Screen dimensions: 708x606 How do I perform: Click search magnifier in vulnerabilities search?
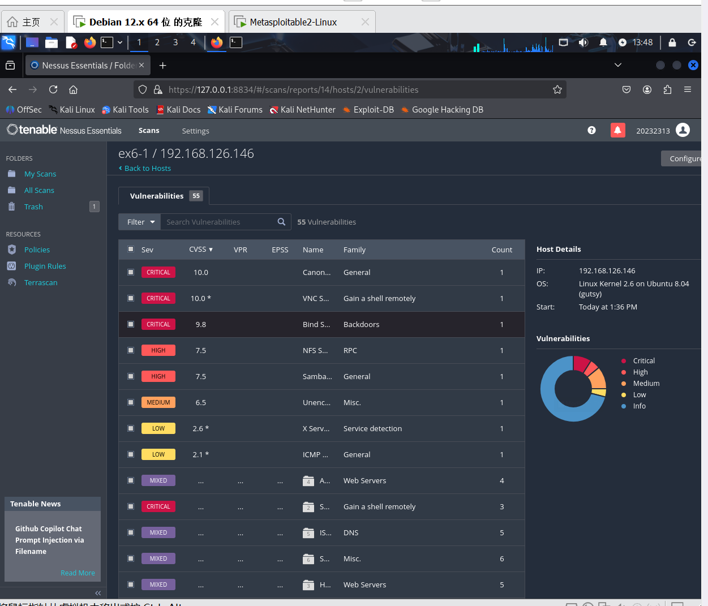pos(281,222)
